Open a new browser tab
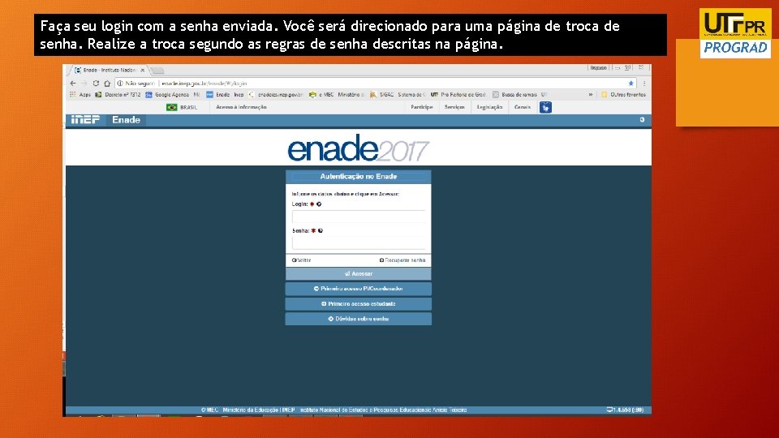 pos(157,71)
